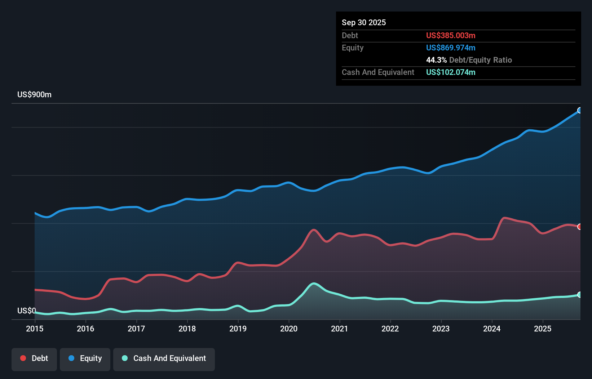This screenshot has height=379, width=592.
Task: Click the Equity value US$869.974m in tooltip
Action: (x=451, y=48)
